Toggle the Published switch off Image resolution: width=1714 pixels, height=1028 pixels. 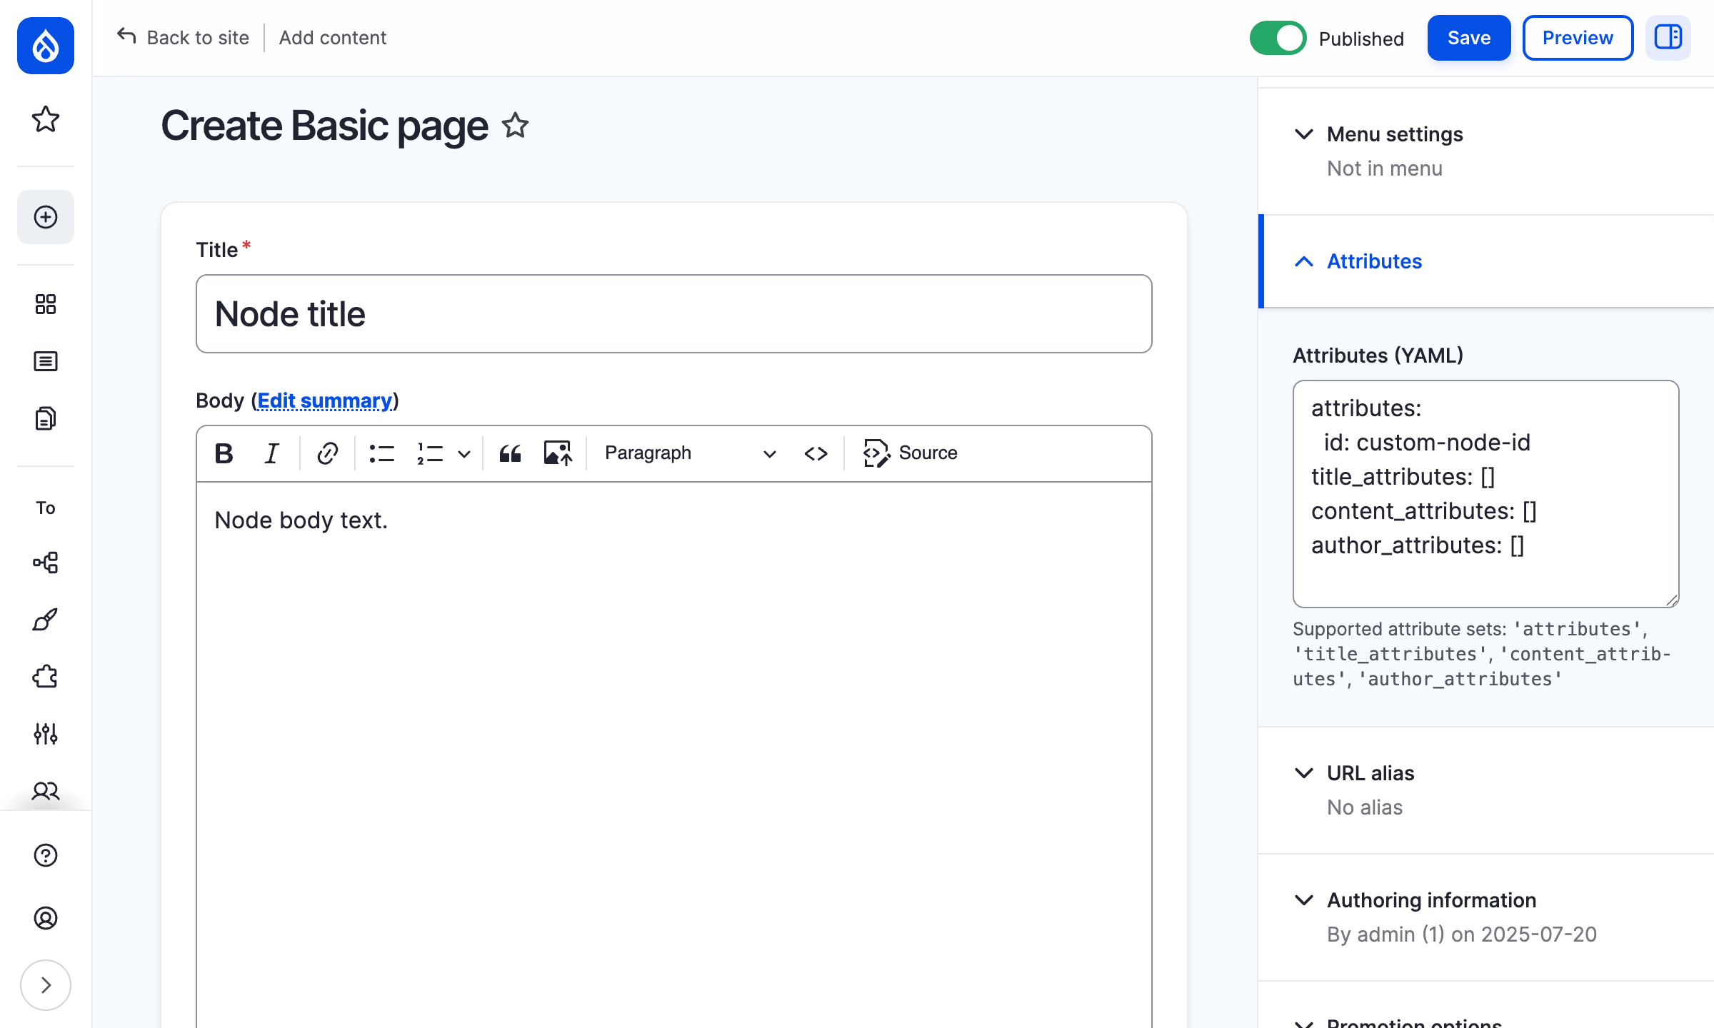click(x=1278, y=38)
